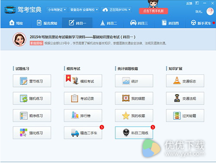Open 交通标志 traffic signs

(185, 81)
